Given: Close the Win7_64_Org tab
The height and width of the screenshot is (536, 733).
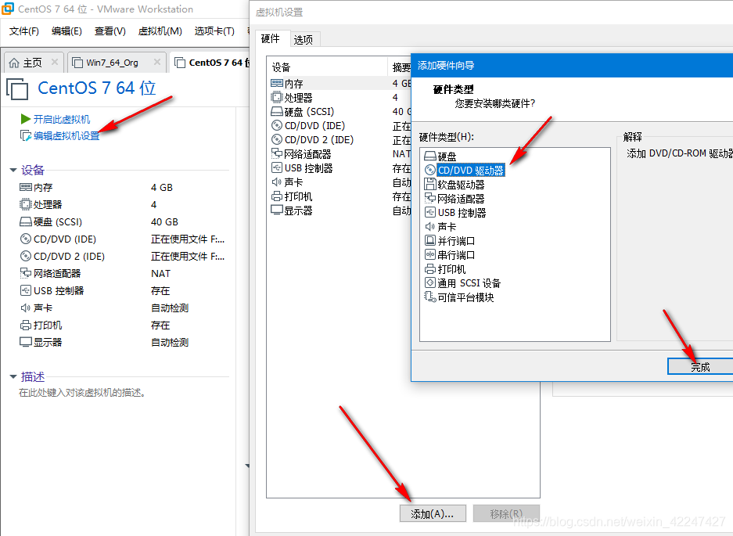Looking at the screenshot, I should point(157,62).
